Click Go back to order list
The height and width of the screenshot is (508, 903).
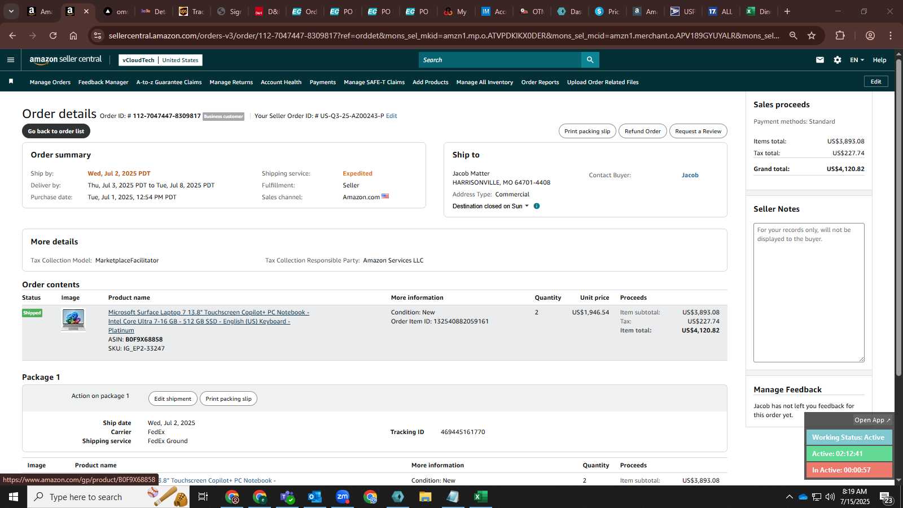56,131
